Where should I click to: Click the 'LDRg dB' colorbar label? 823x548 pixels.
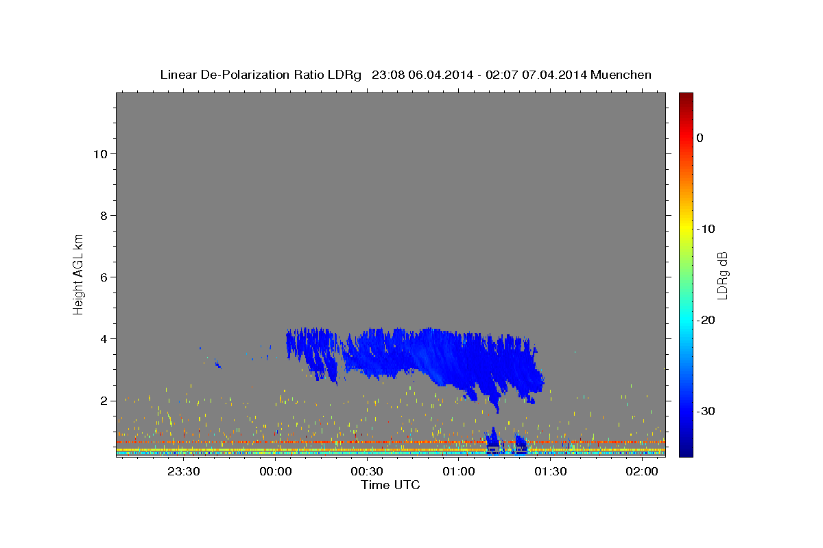(x=722, y=275)
